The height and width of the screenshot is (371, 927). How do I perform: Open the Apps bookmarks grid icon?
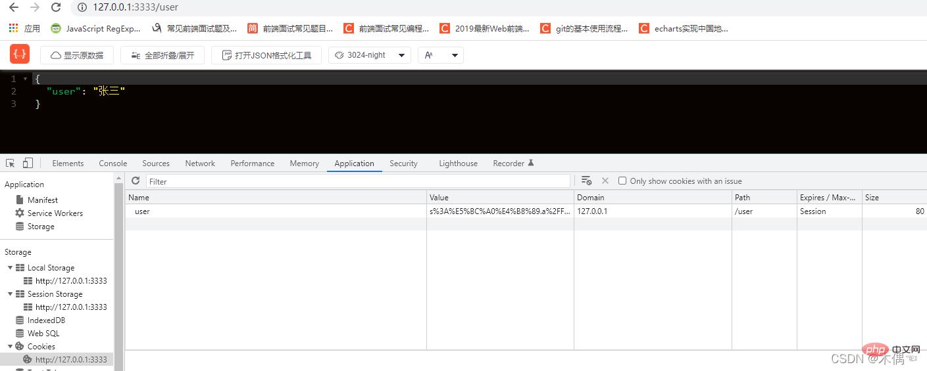point(13,28)
